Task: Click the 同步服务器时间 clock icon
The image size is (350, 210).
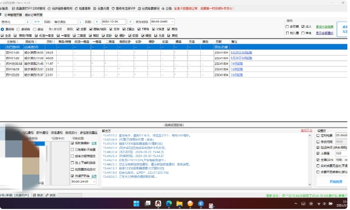Action: pos(49,9)
